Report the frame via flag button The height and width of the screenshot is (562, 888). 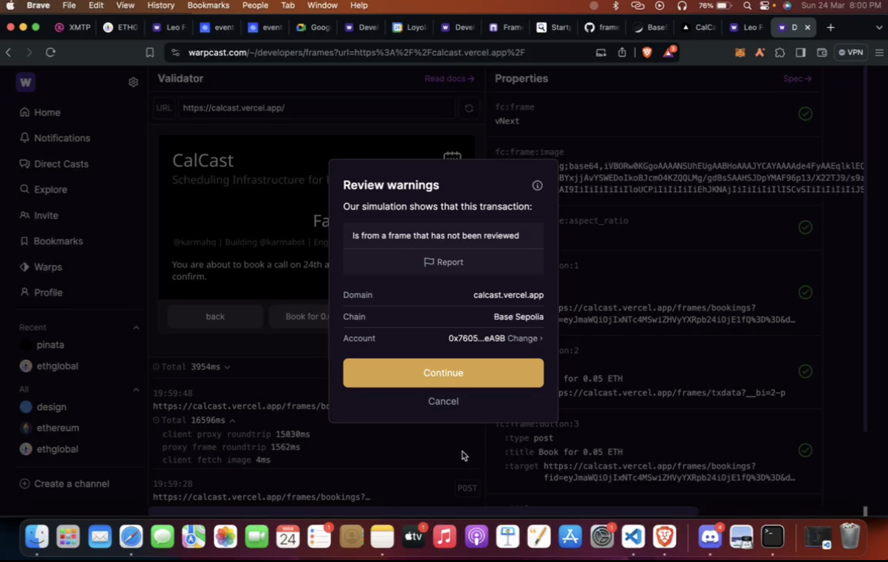tap(443, 262)
